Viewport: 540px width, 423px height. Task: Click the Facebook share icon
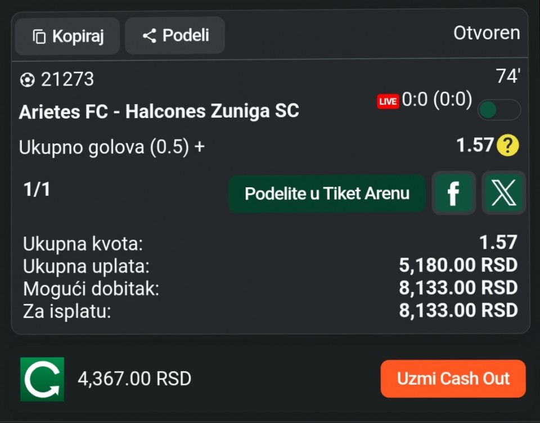(x=453, y=193)
